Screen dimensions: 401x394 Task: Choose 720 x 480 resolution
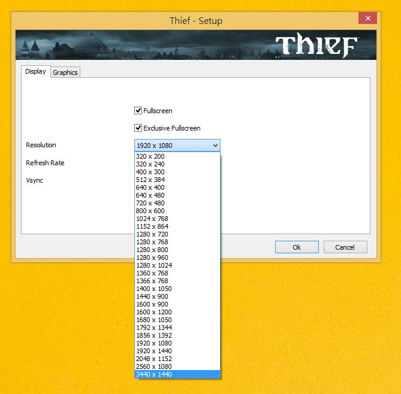(177, 203)
